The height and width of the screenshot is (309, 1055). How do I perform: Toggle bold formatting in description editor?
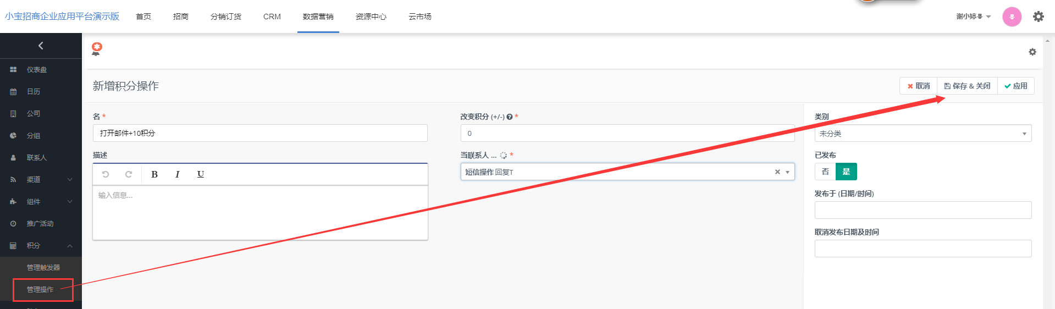point(154,174)
